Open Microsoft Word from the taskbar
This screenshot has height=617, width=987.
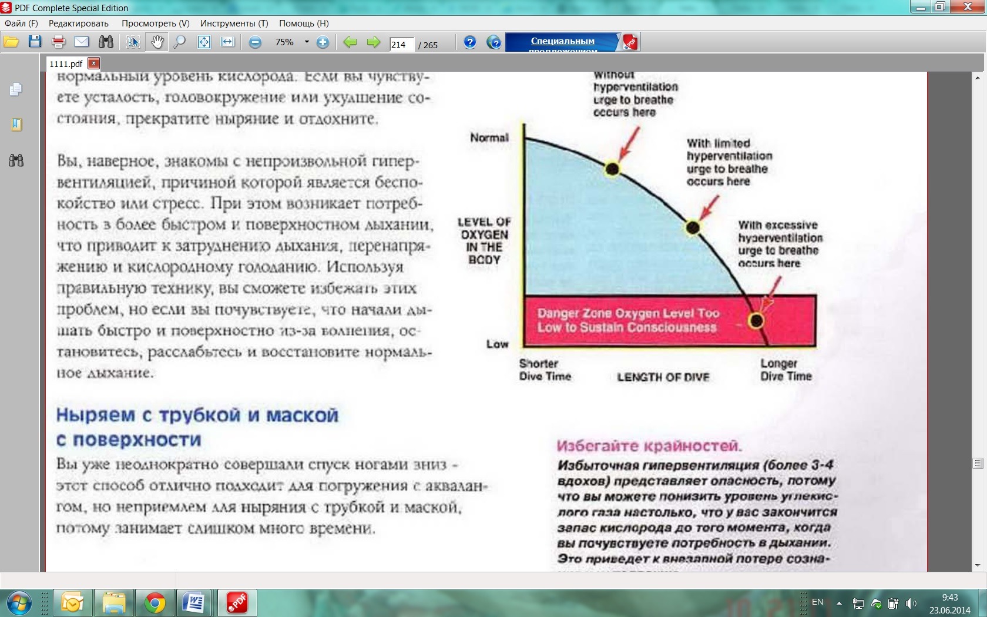[193, 603]
